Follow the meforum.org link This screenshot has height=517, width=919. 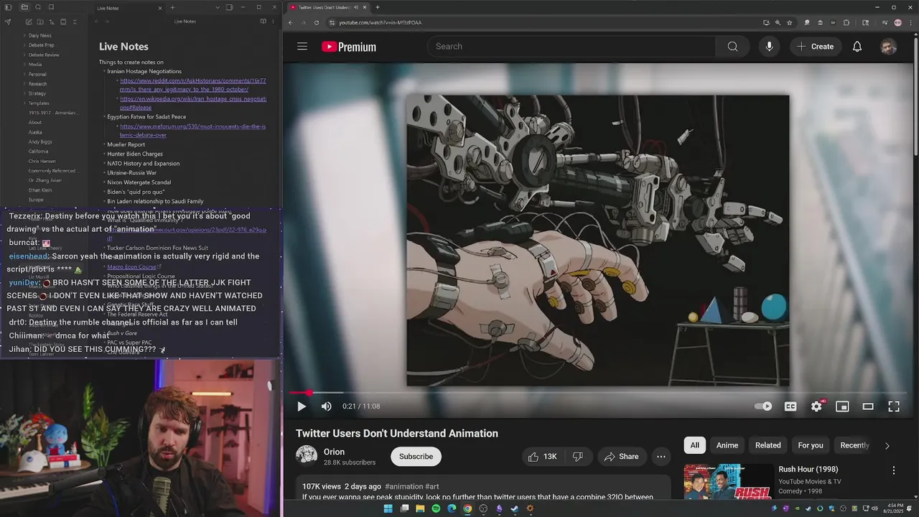pyautogui.click(x=193, y=131)
